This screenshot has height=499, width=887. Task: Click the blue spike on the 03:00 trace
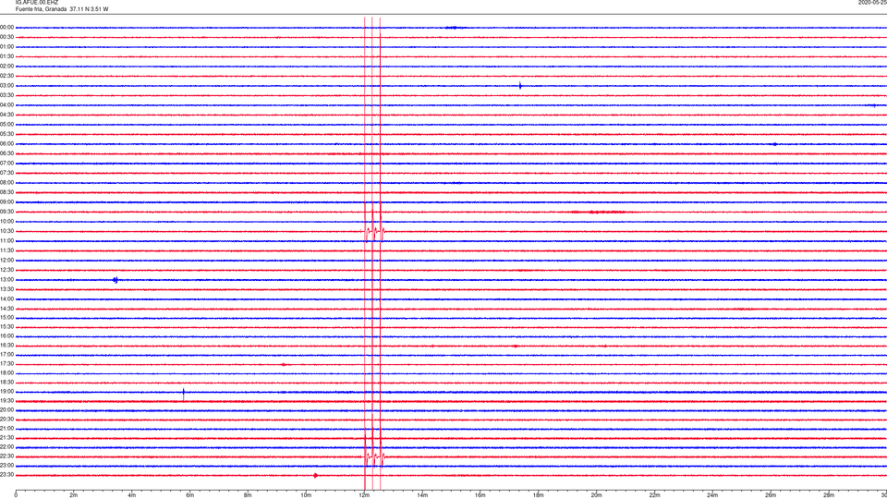click(x=520, y=86)
